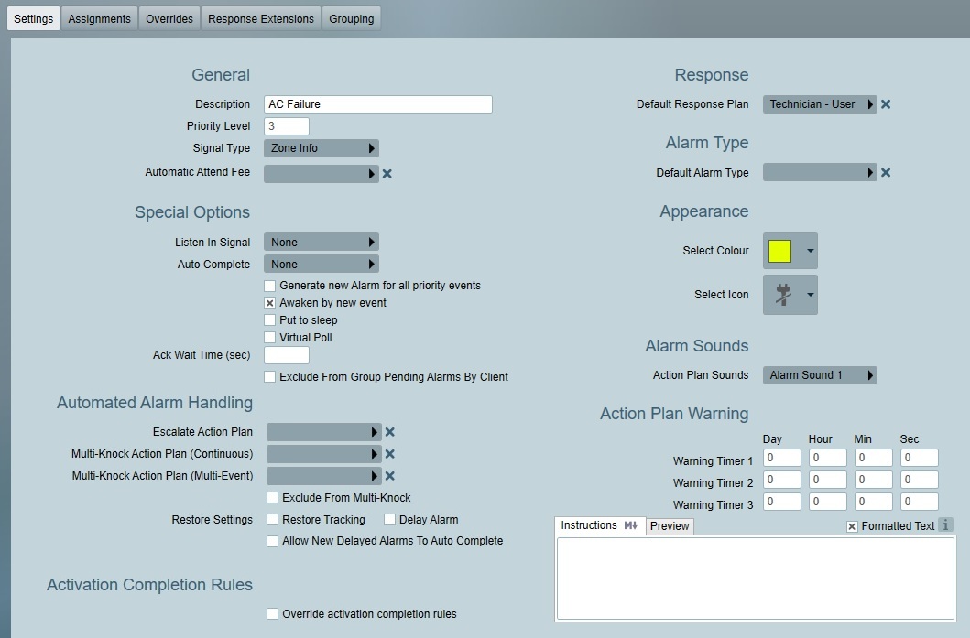
Task: Open Default Response Plan Technician - User dropdown
Action: (820, 104)
